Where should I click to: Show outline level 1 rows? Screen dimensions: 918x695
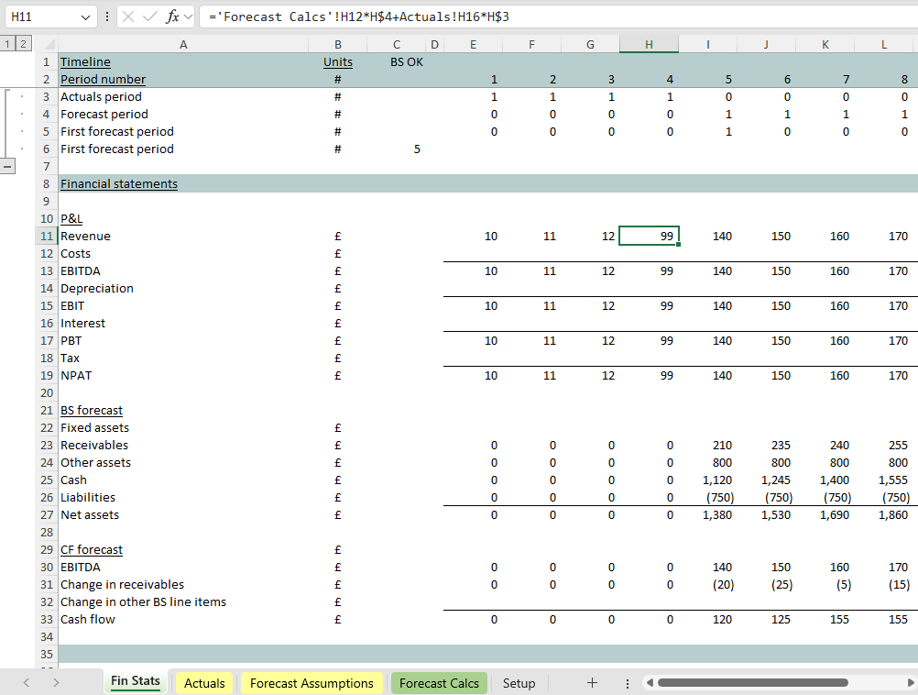[7, 44]
